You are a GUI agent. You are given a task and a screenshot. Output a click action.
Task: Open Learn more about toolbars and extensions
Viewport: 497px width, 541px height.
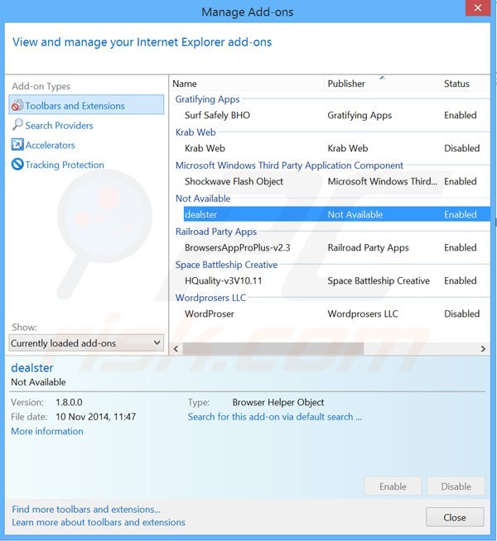(99, 522)
